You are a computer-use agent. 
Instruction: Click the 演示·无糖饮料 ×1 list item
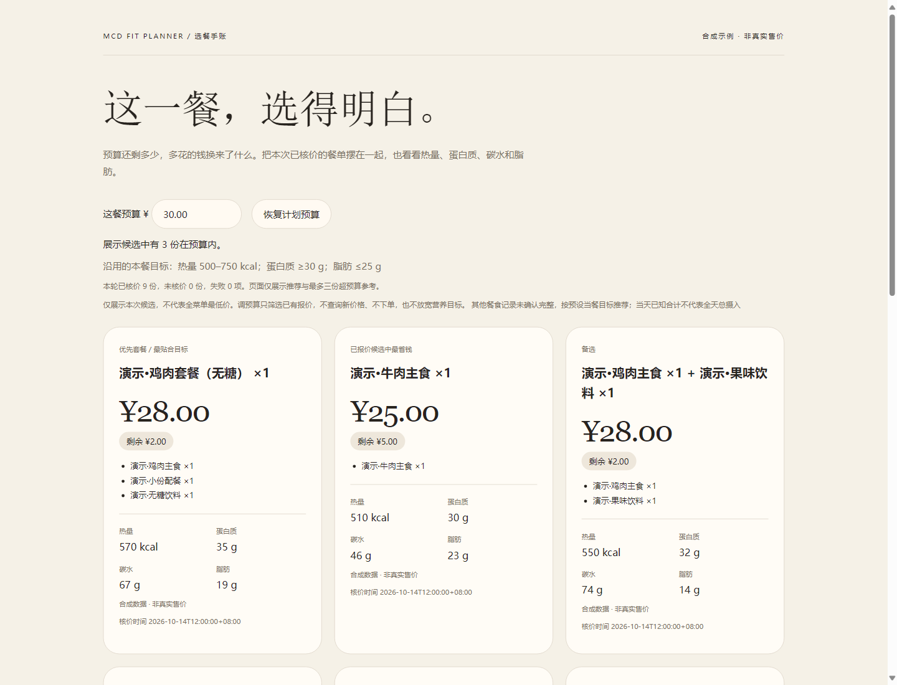tap(162, 496)
